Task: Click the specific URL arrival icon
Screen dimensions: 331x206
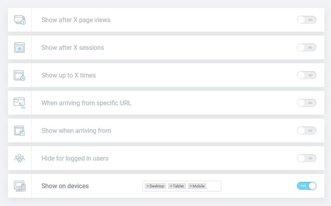Action: tap(19, 103)
